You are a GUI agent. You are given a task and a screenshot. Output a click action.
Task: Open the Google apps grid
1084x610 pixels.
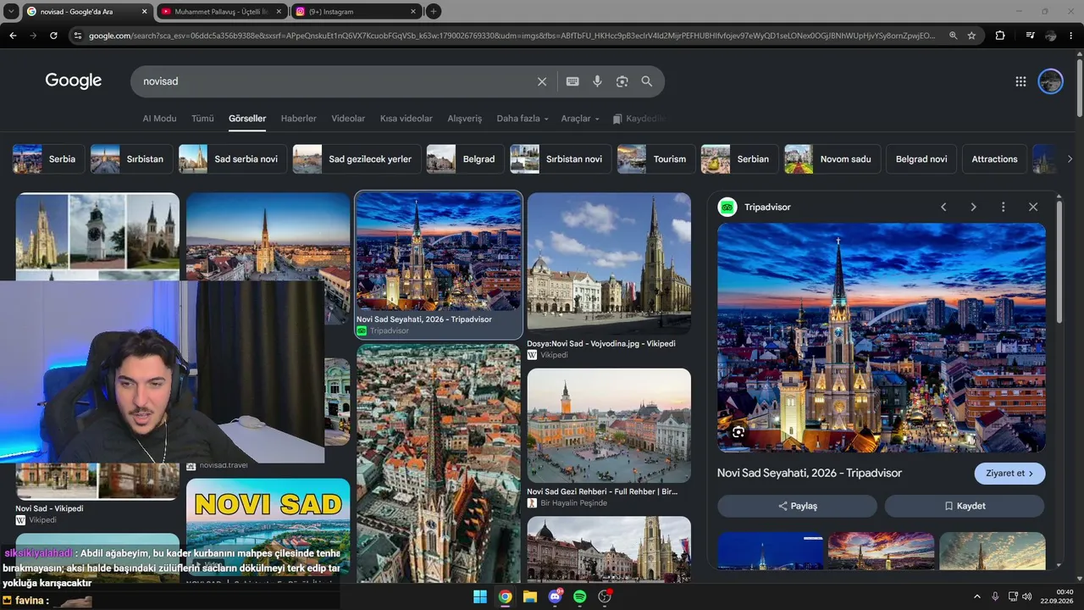point(1020,81)
